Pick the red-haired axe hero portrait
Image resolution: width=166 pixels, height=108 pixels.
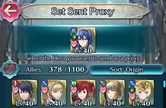click(83, 93)
